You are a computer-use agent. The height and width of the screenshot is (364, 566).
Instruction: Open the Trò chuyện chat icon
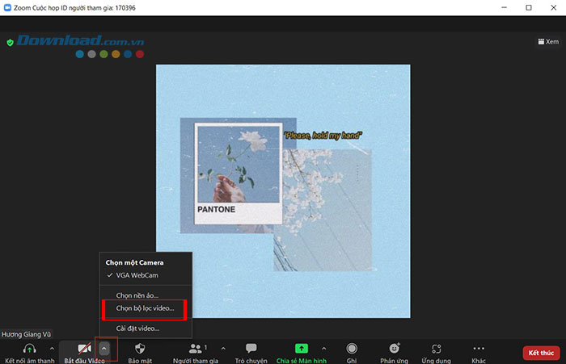251,349
